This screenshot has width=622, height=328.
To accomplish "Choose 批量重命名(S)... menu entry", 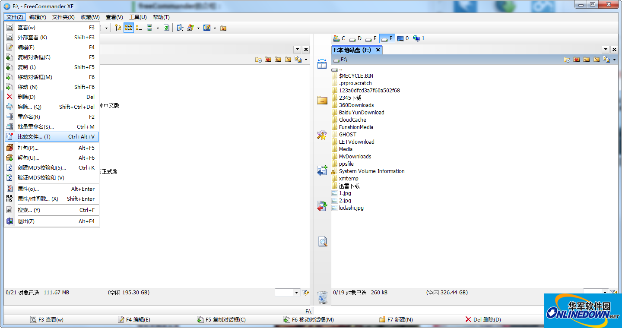I will 52,127.
